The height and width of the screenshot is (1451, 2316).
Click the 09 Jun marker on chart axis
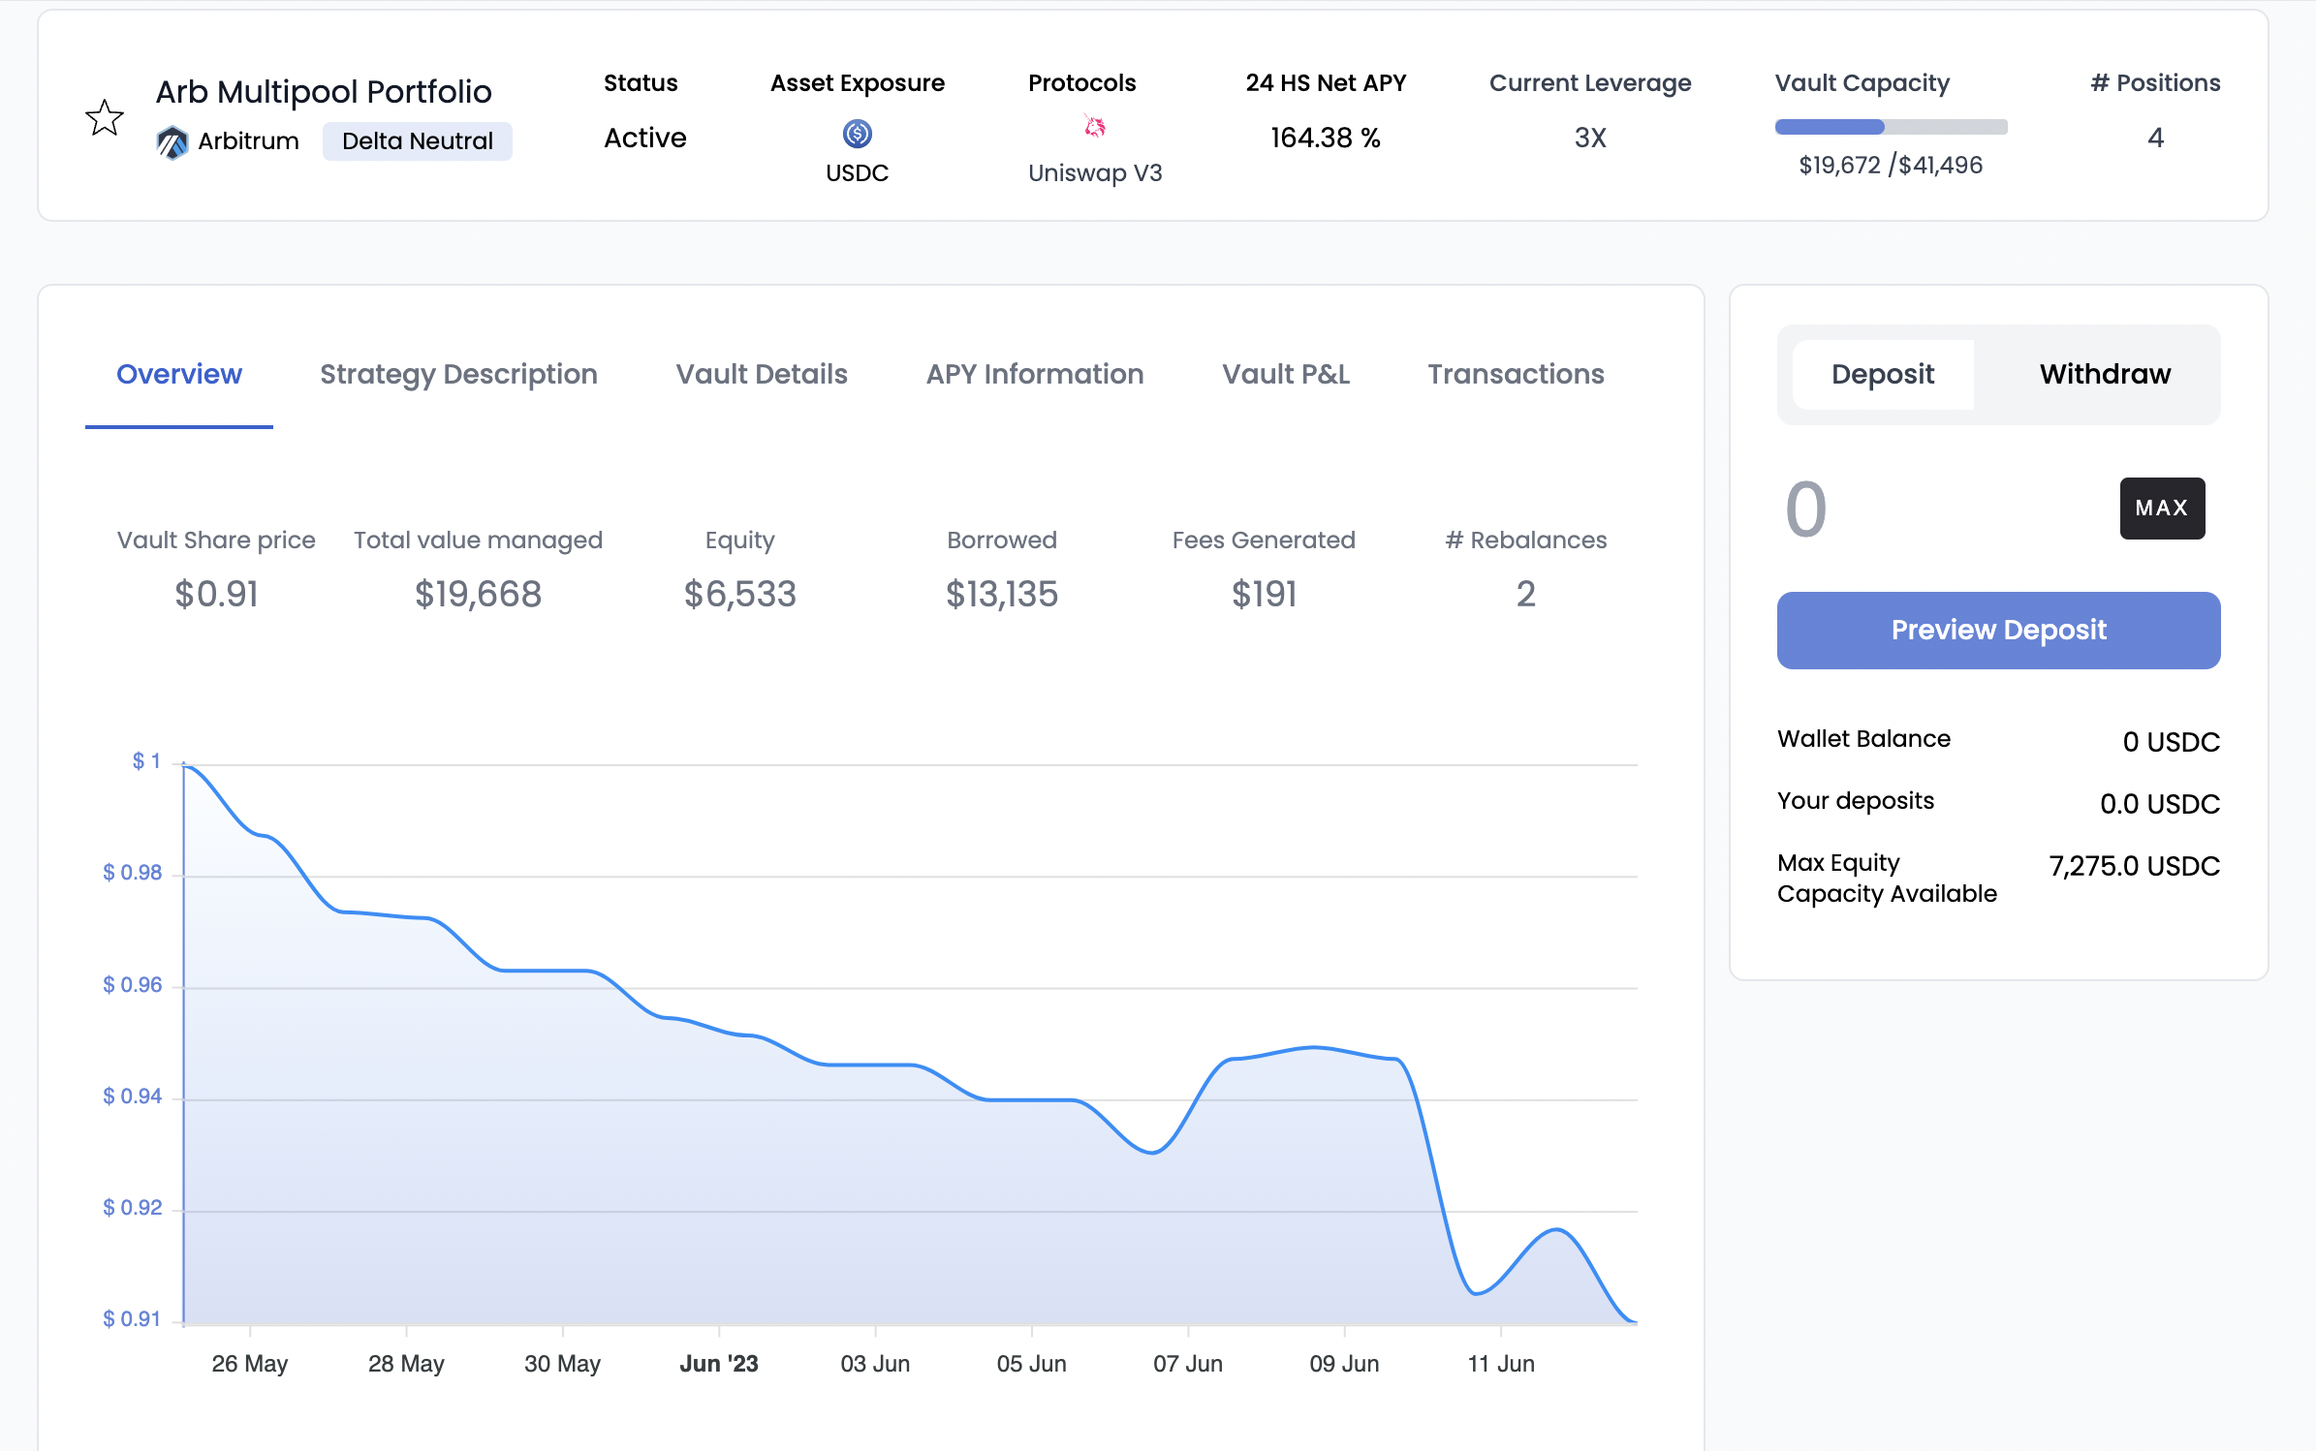pyautogui.click(x=1344, y=1363)
